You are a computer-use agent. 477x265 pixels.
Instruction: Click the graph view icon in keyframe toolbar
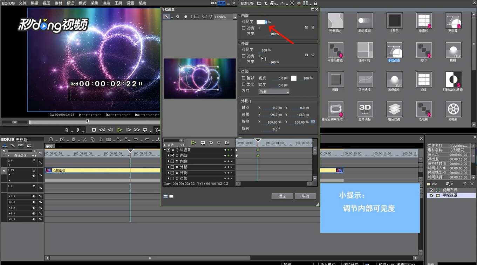[x=227, y=143]
